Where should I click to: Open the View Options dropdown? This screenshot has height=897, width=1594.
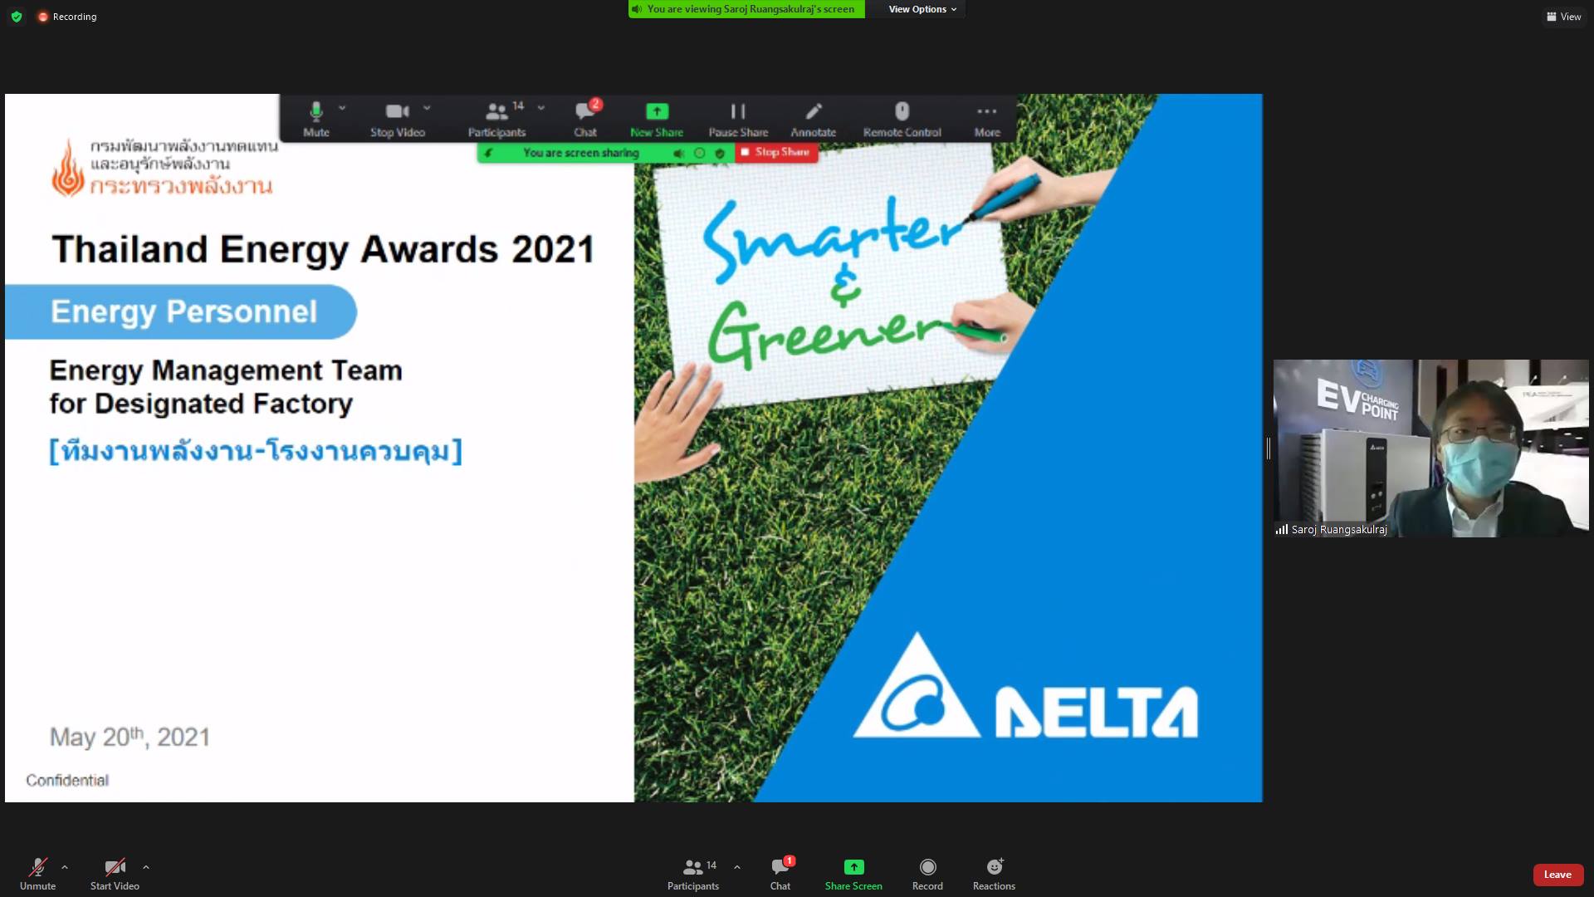pos(922,9)
